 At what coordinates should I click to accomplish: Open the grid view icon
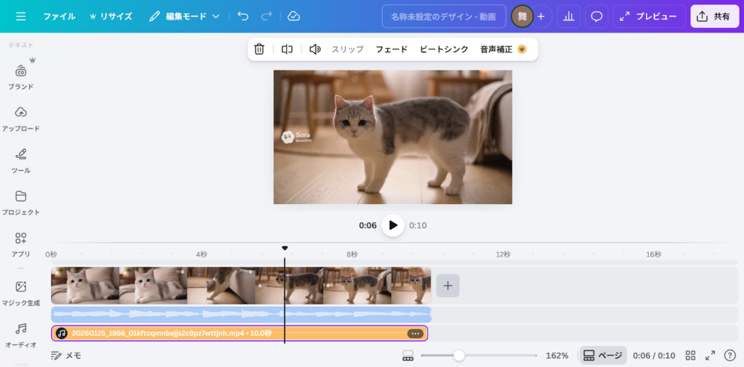pos(690,355)
